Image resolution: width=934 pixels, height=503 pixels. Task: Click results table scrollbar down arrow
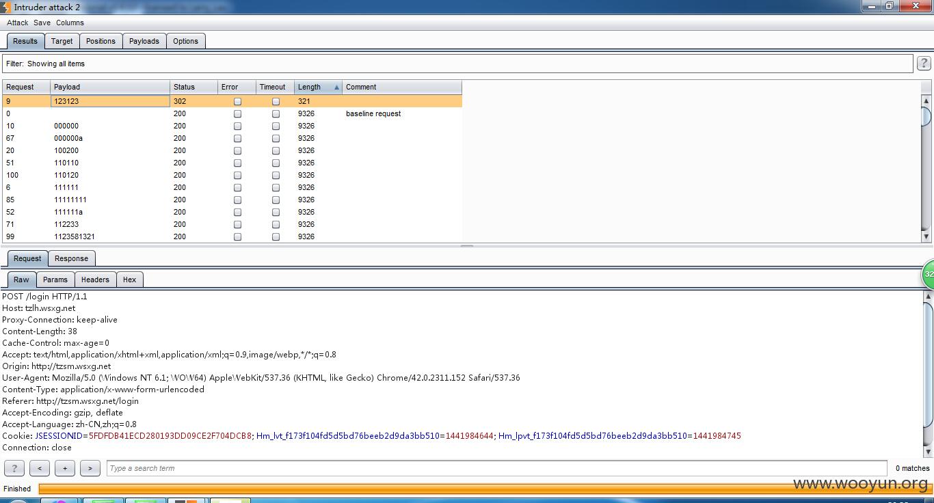click(x=926, y=236)
